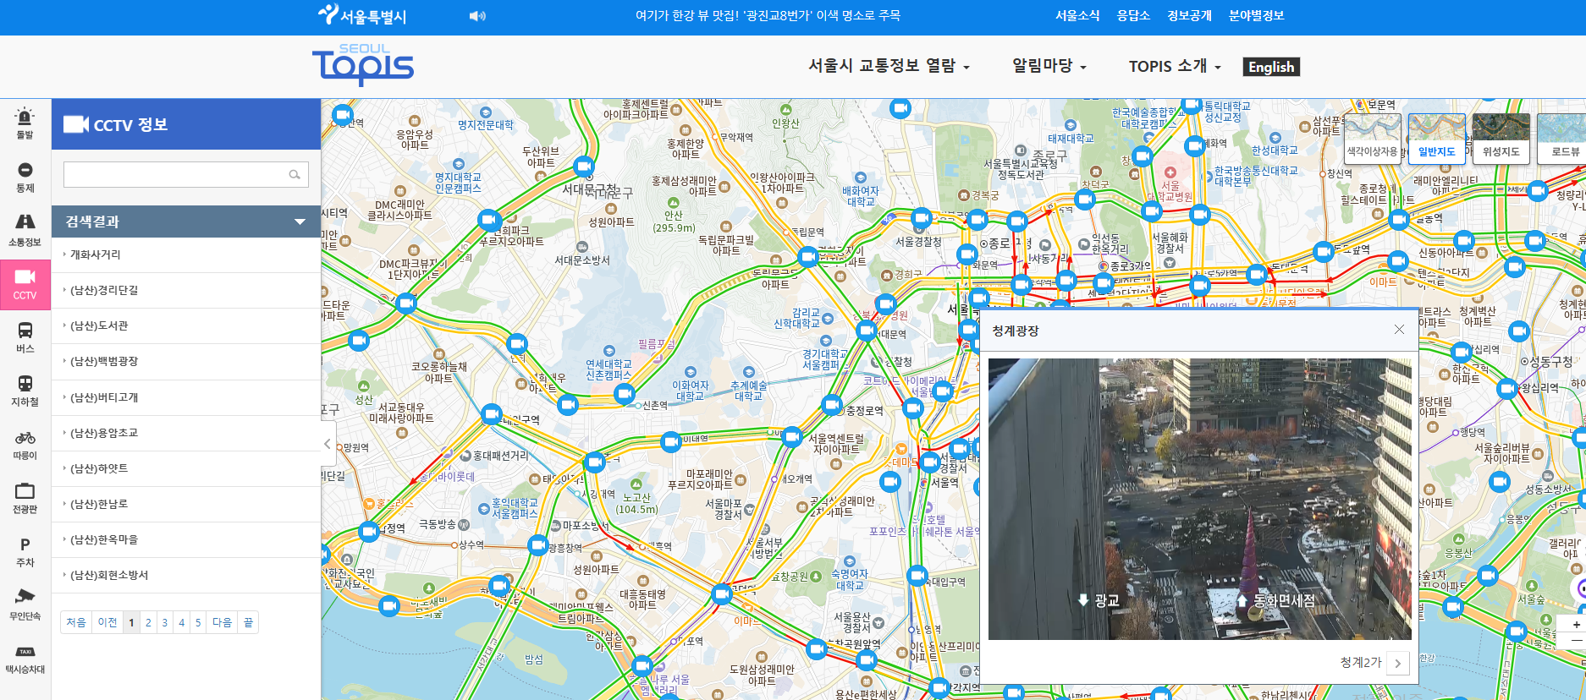Zoom in the map with plus button

(1576, 624)
